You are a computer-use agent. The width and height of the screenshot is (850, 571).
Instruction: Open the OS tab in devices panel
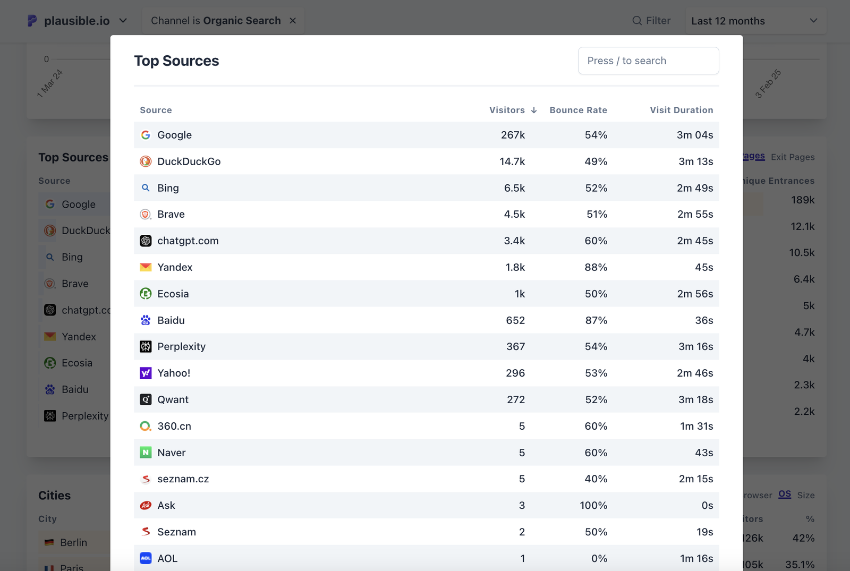785,494
